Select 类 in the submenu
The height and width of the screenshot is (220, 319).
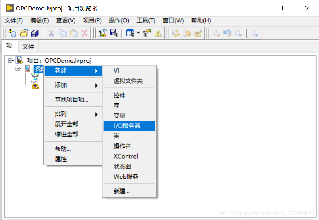tap(129, 136)
